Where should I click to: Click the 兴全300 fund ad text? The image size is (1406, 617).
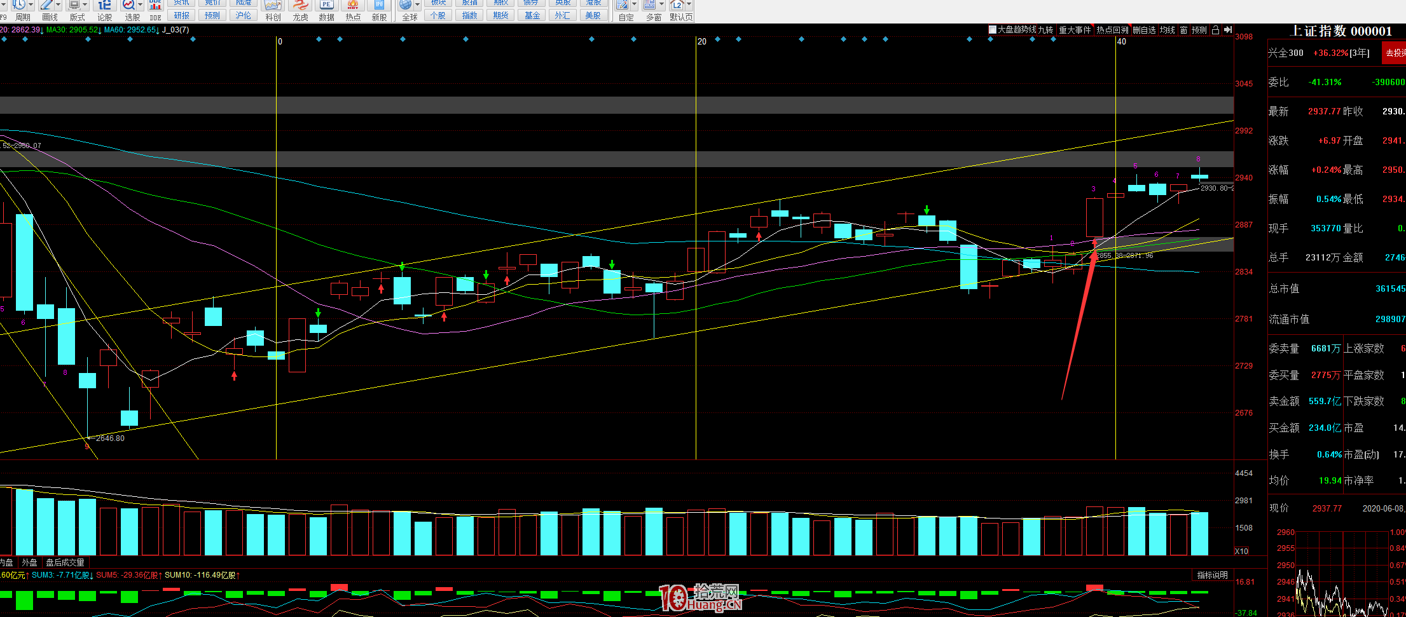pyautogui.click(x=1286, y=53)
